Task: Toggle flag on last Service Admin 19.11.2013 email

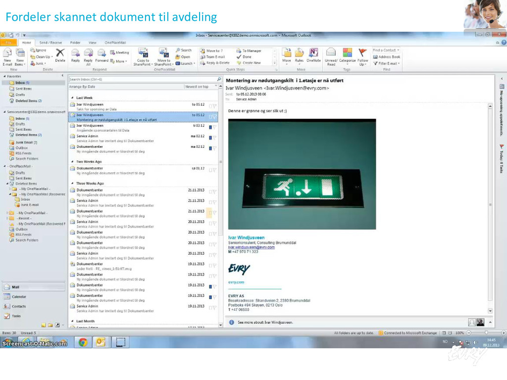Action: tap(214, 308)
